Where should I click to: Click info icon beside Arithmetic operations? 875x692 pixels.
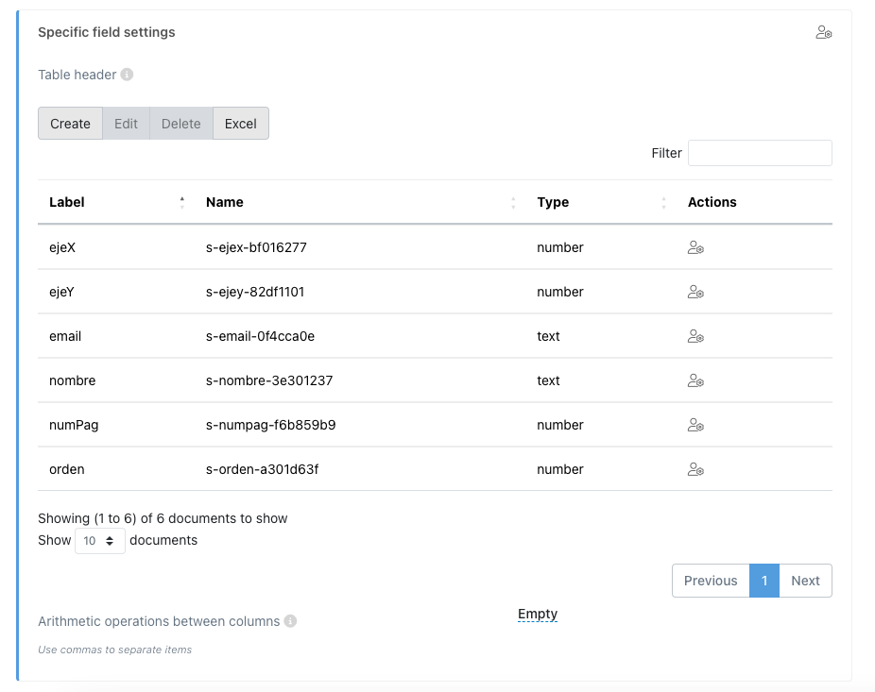click(x=290, y=620)
